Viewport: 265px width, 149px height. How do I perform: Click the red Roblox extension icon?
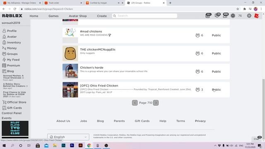tap(257, 16)
